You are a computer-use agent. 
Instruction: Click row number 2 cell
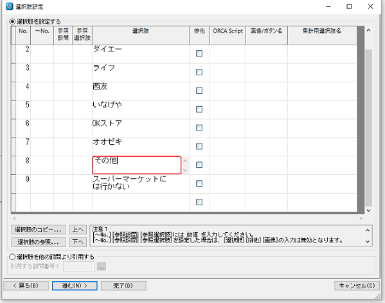click(x=23, y=54)
